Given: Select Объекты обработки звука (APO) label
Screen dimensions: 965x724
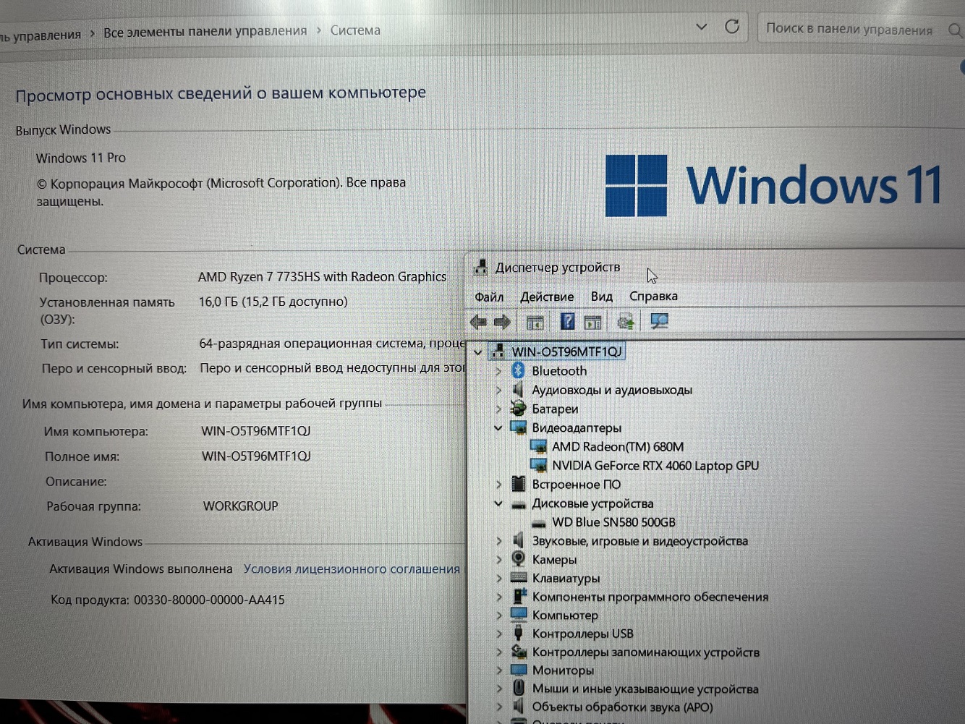Looking at the screenshot, I should point(623,707).
